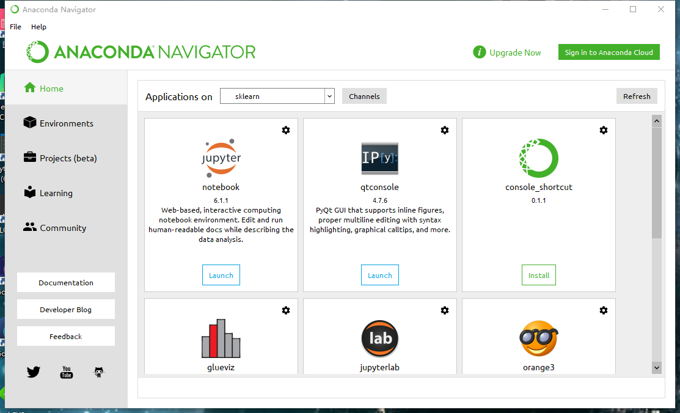
Task: Launch qtconsole
Action: pos(380,275)
